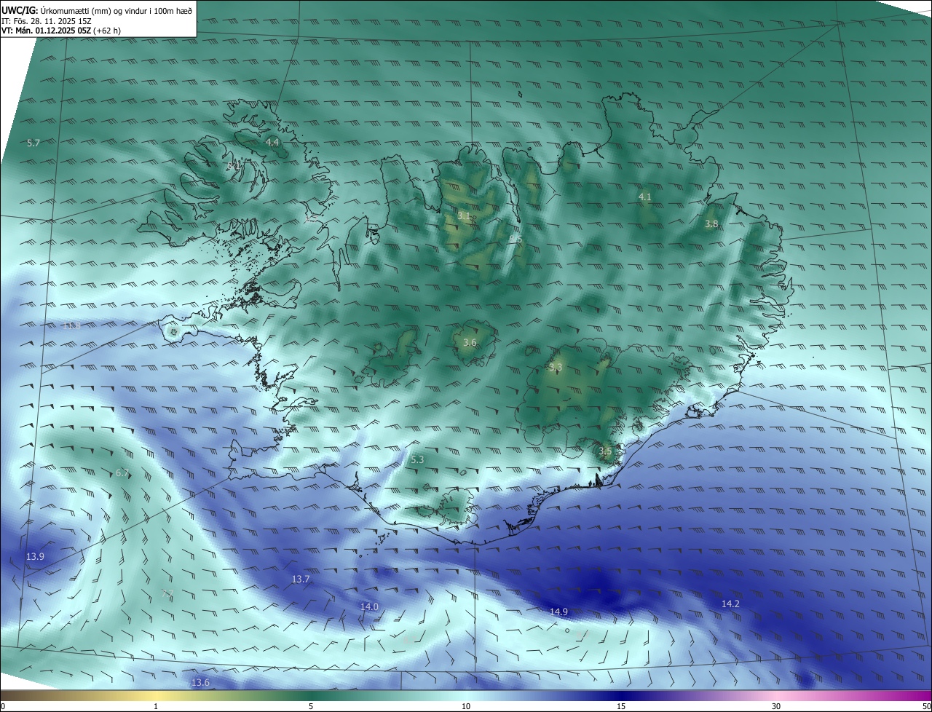Click the 'VT: Mán. 01.12.2025 05Z (+62 h)' line
Screen dimensions: 932x712
pyautogui.click(x=61, y=31)
